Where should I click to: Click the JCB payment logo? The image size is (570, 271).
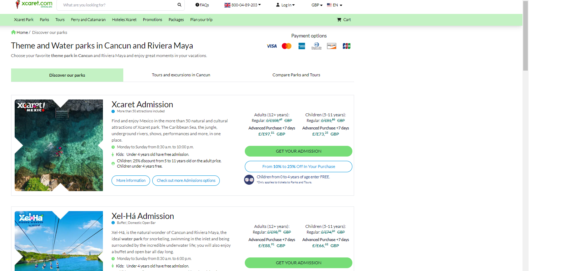[x=347, y=46]
